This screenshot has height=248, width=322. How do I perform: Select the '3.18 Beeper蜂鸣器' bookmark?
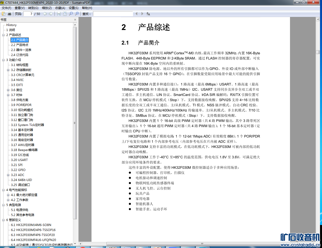click(x=24, y=150)
